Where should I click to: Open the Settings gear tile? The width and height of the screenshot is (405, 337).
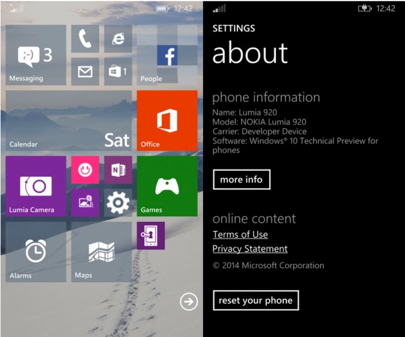(x=118, y=202)
